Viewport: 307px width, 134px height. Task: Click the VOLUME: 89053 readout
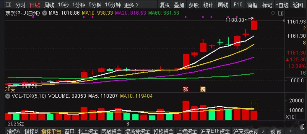pyautogui.click(x=68, y=96)
